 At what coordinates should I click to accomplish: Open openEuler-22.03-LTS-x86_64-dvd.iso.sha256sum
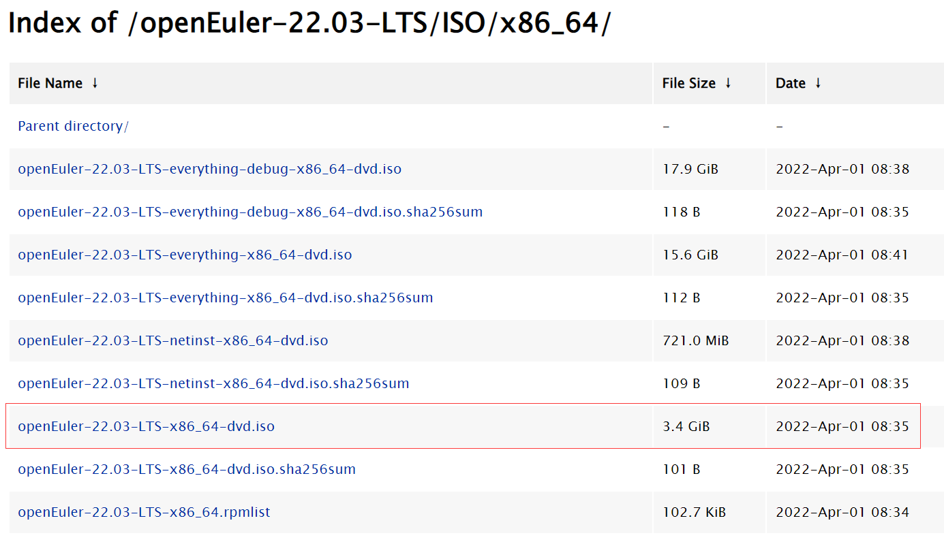(x=189, y=468)
